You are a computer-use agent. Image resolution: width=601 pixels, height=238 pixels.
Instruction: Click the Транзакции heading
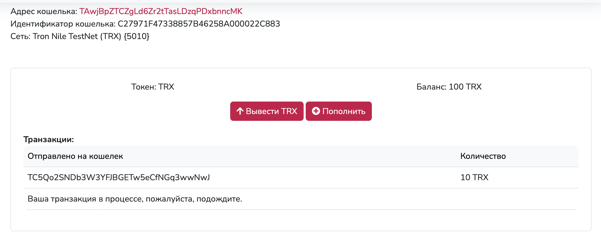[x=49, y=140]
